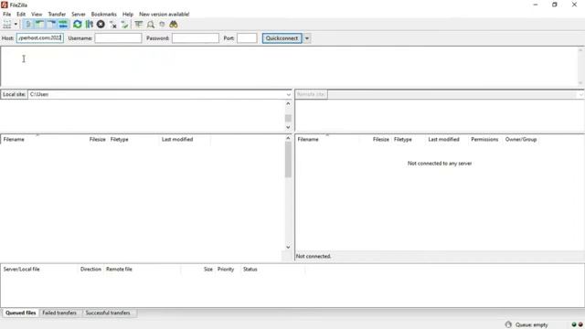Sort local files by Filetype column
Viewport: 585px width, 329px height.
pyautogui.click(x=120, y=139)
